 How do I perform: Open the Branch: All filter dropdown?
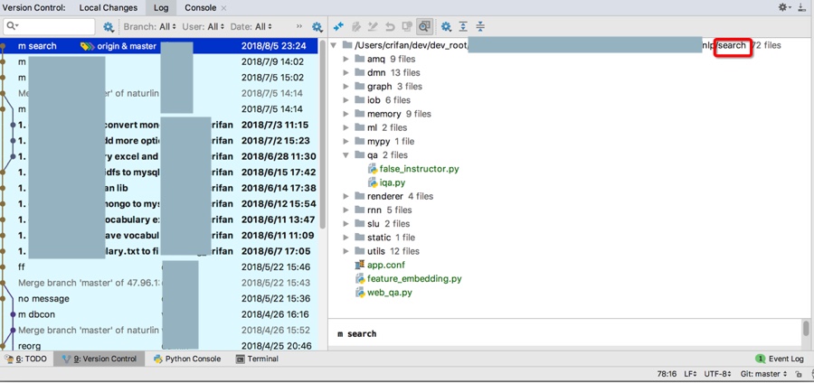pyautogui.click(x=149, y=26)
